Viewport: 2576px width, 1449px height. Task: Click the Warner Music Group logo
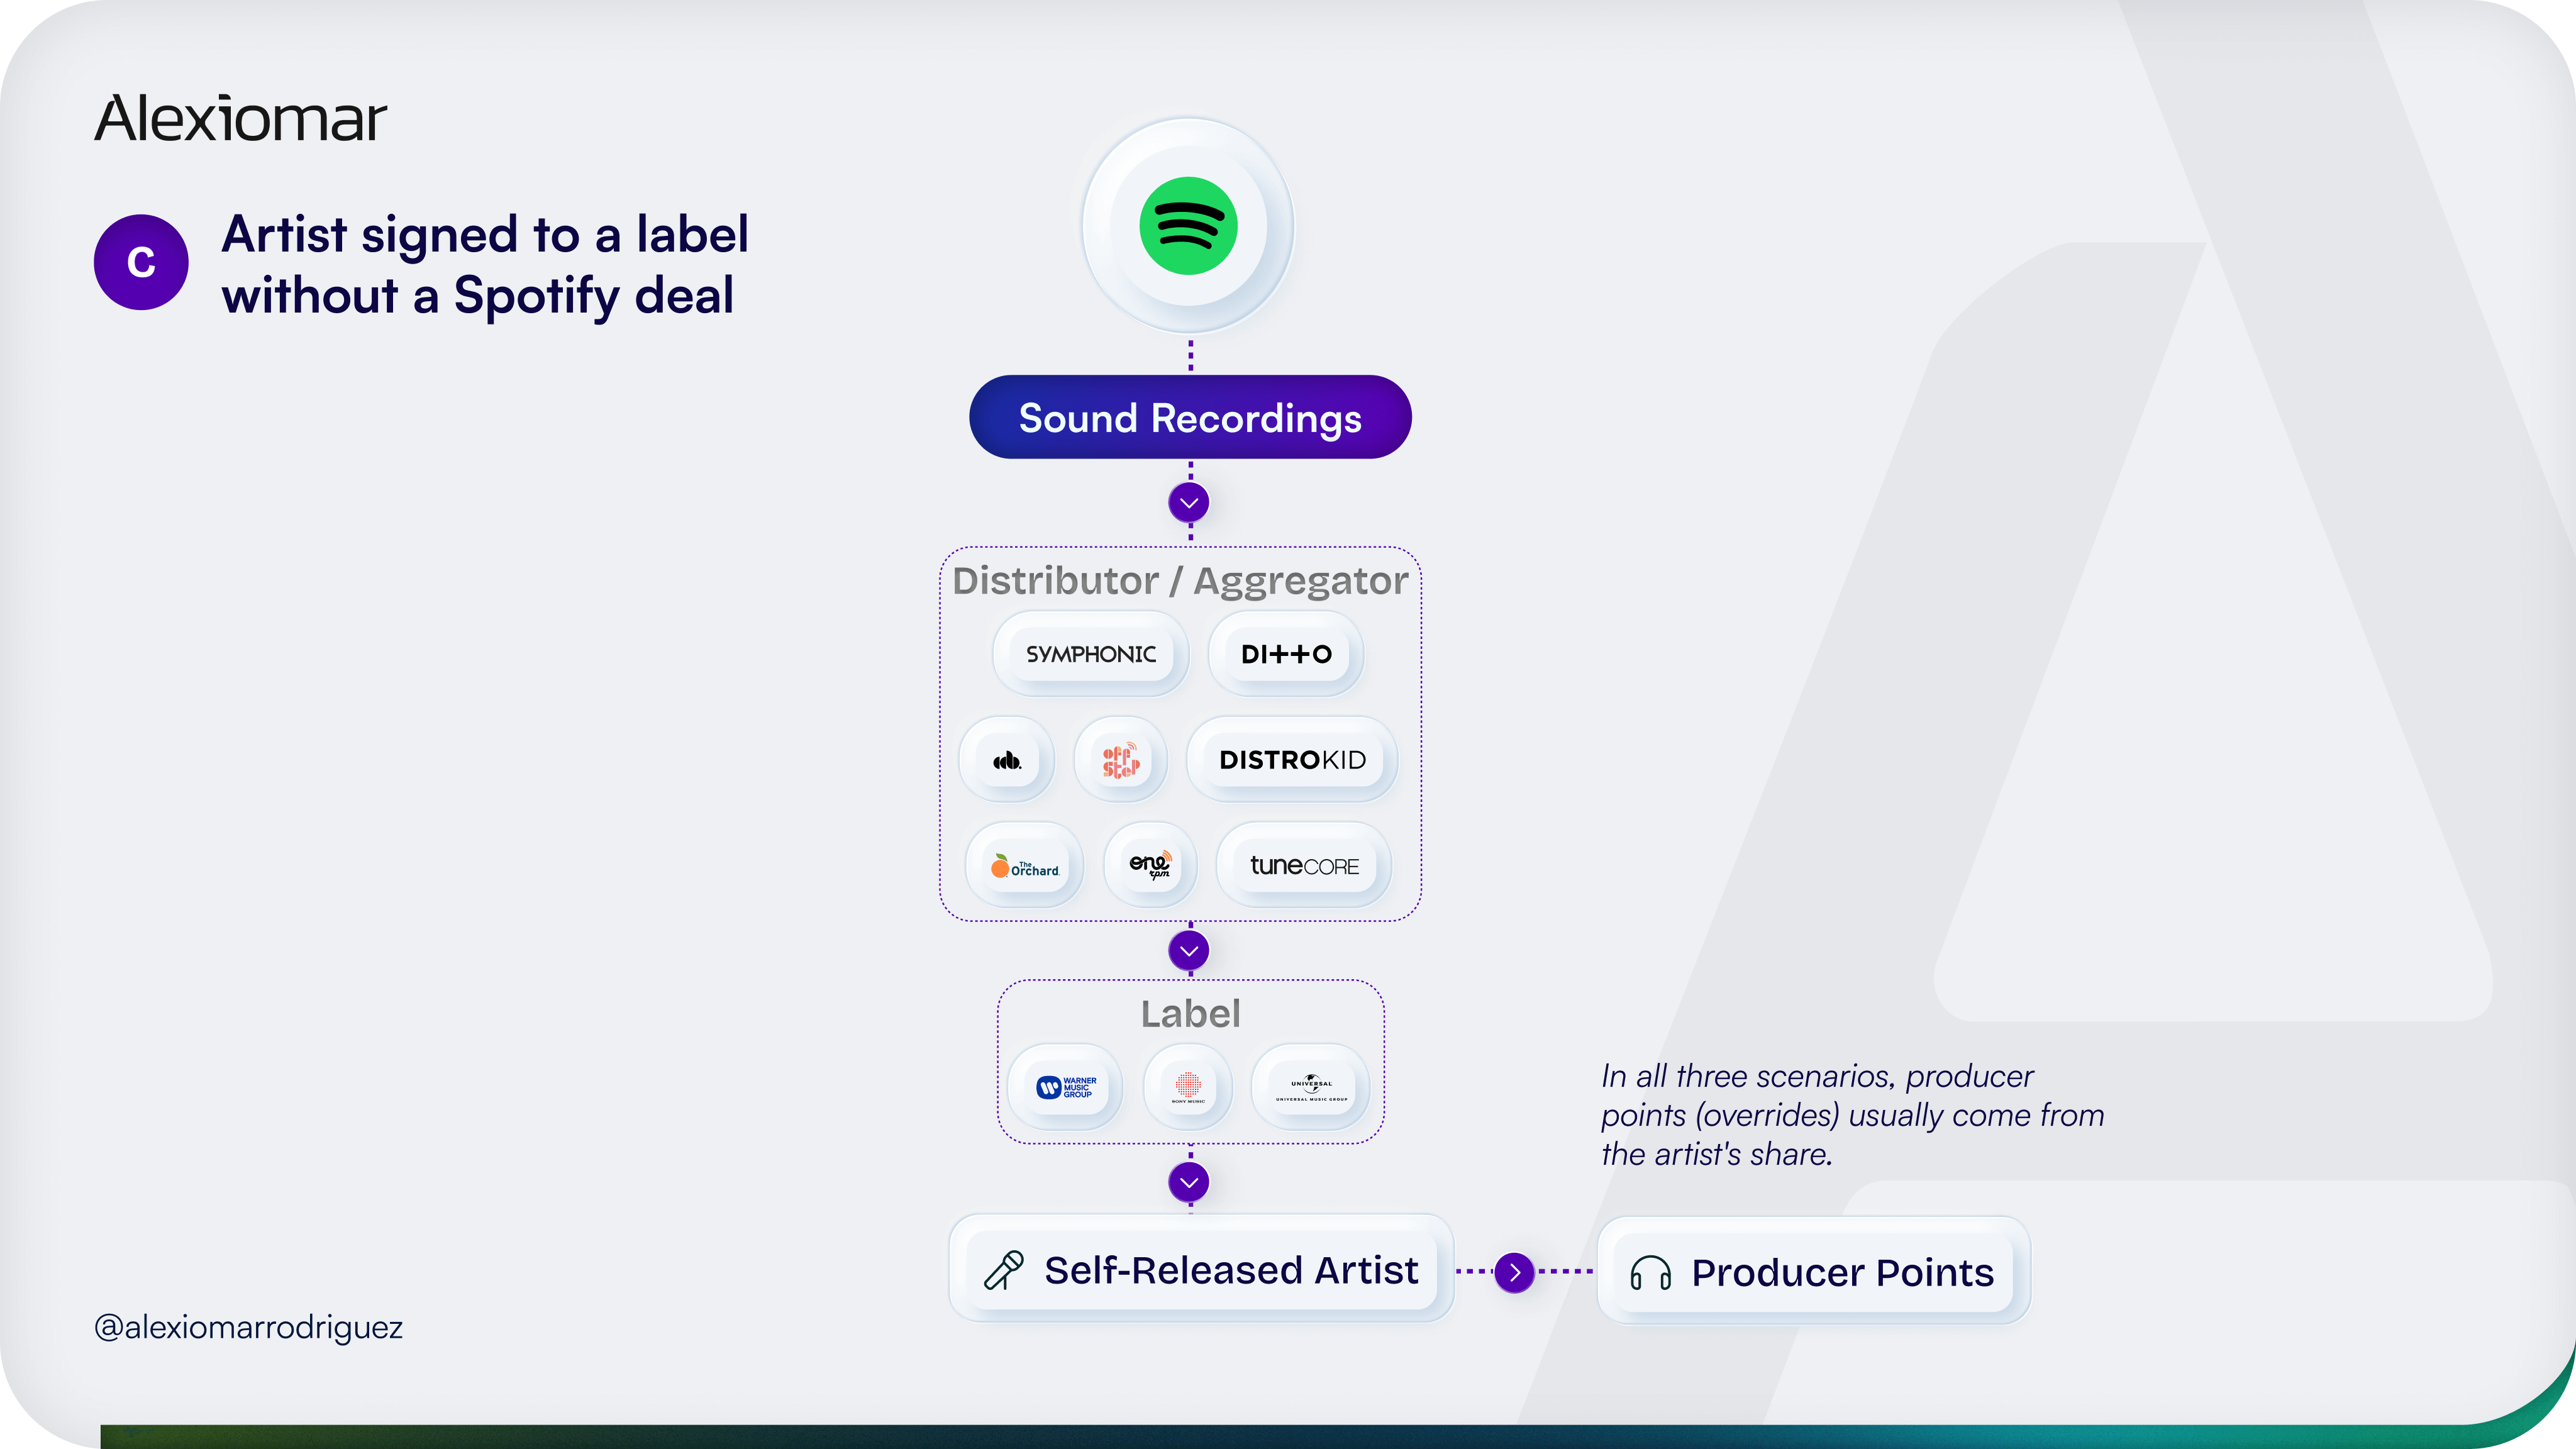tap(1066, 1087)
